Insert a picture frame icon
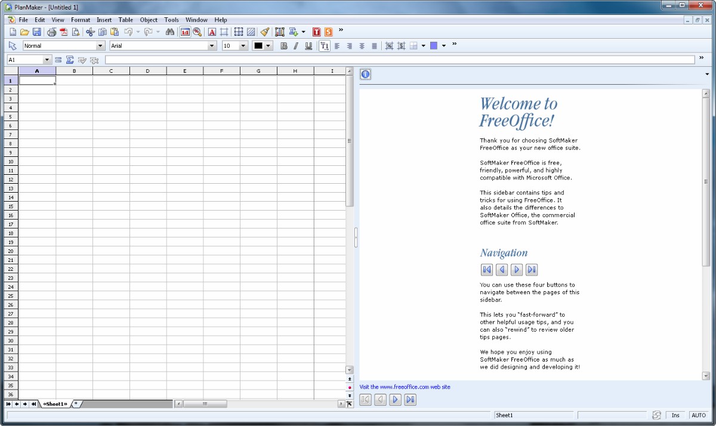 click(224, 32)
